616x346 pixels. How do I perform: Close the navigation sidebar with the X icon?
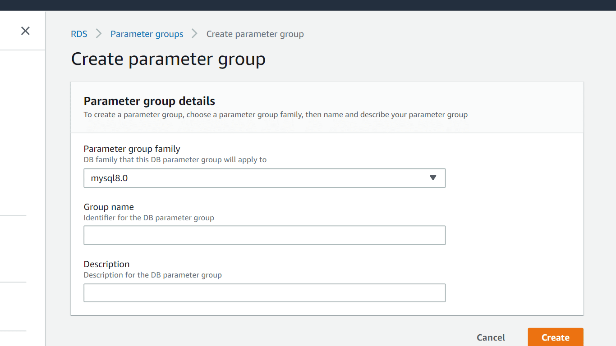pyautogui.click(x=25, y=31)
